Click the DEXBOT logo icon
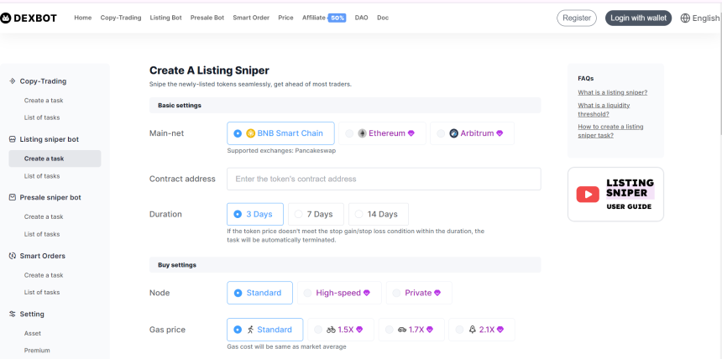This screenshot has height=359, width=722. point(6,18)
